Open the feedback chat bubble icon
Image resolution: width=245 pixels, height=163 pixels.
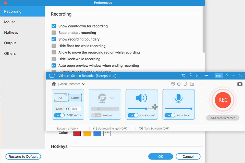pos(198,76)
